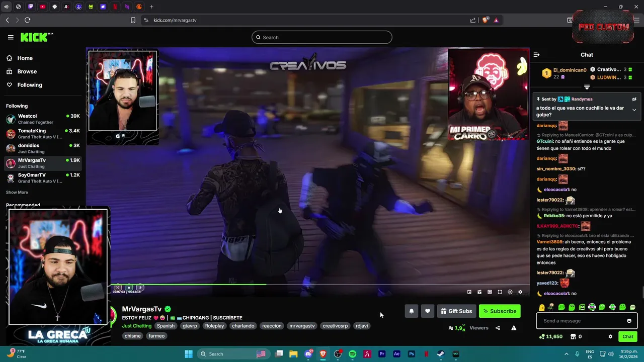Open the channel shop icon
Screen dimensions: 644x362
click(x=573, y=336)
